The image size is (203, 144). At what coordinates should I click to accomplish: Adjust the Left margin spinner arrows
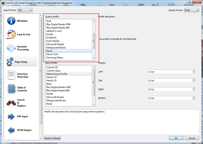click(x=194, y=72)
